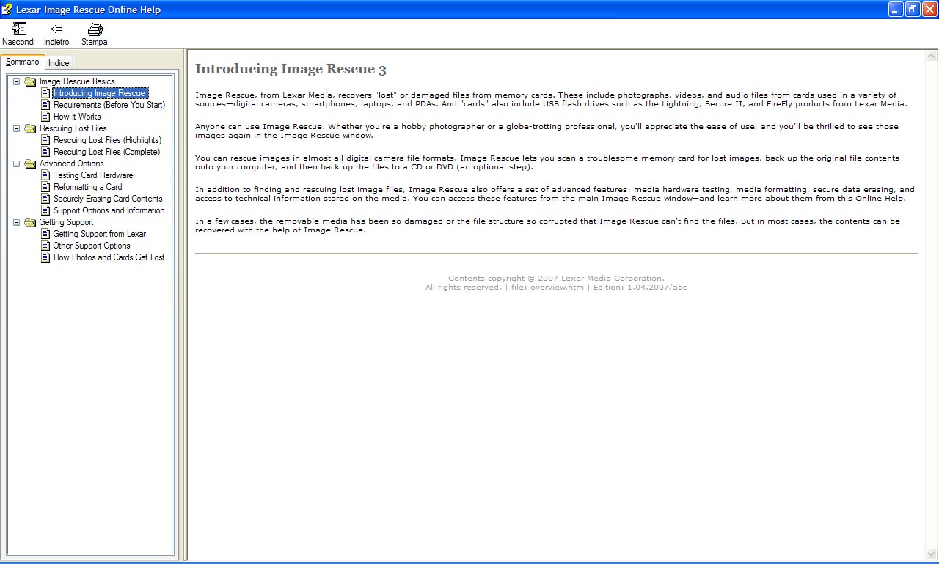Collapse the Getting Support tree node

16,222
